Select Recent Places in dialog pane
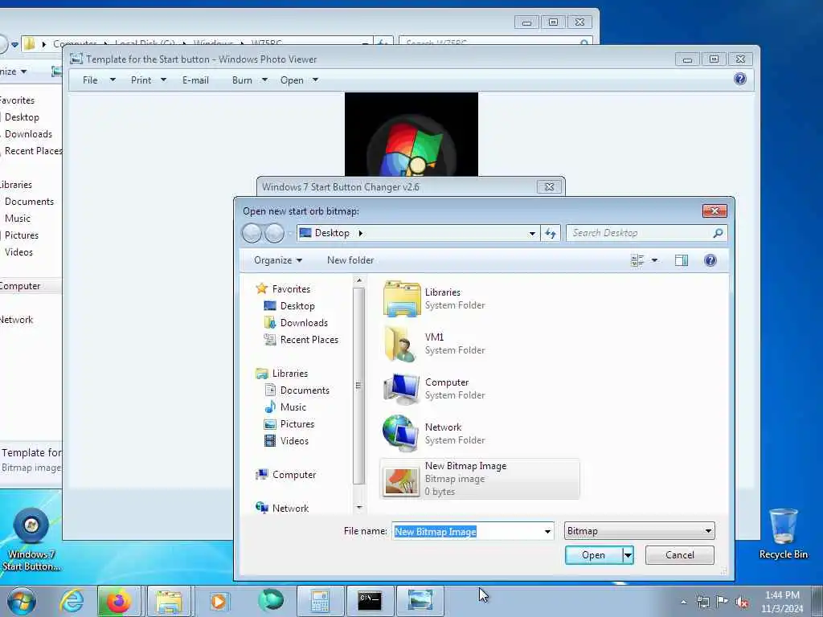823x617 pixels. point(309,340)
